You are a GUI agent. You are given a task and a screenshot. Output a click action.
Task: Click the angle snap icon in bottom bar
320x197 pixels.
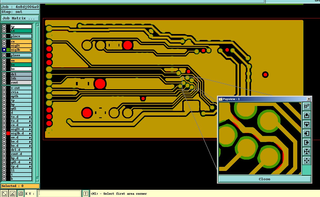click(12, 193)
